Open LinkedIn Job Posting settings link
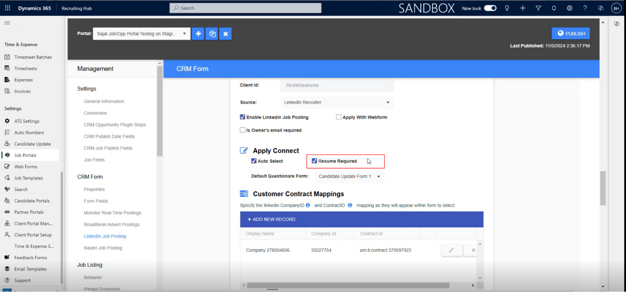 coord(105,236)
